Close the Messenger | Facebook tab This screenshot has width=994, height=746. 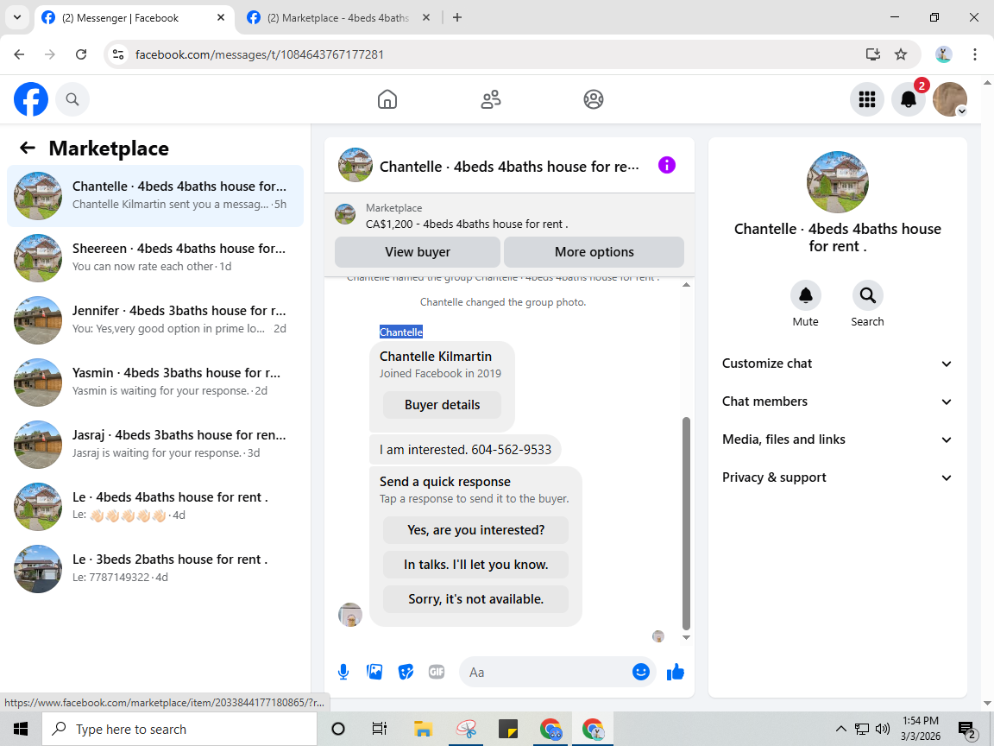click(x=221, y=18)
